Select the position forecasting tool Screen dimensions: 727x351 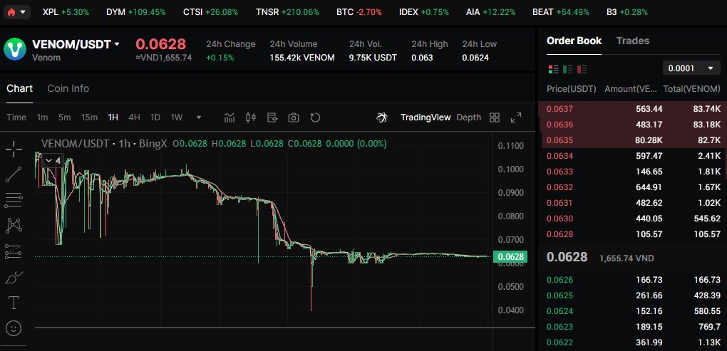click(14, 251)
